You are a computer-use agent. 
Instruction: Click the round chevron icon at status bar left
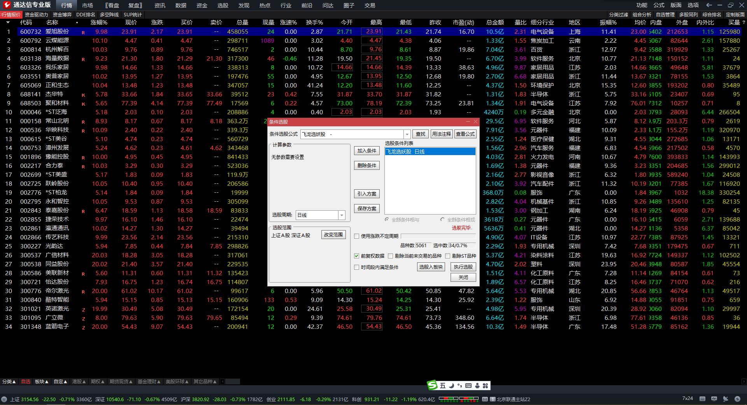click(4, 399)
